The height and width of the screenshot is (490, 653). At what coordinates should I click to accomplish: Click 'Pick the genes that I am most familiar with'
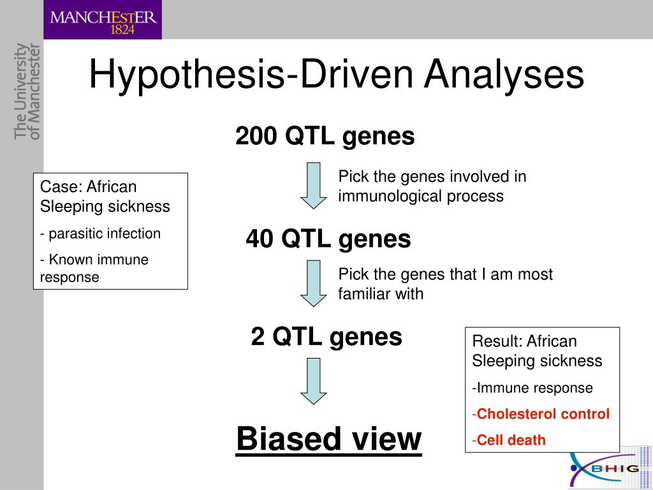(445, 284)
